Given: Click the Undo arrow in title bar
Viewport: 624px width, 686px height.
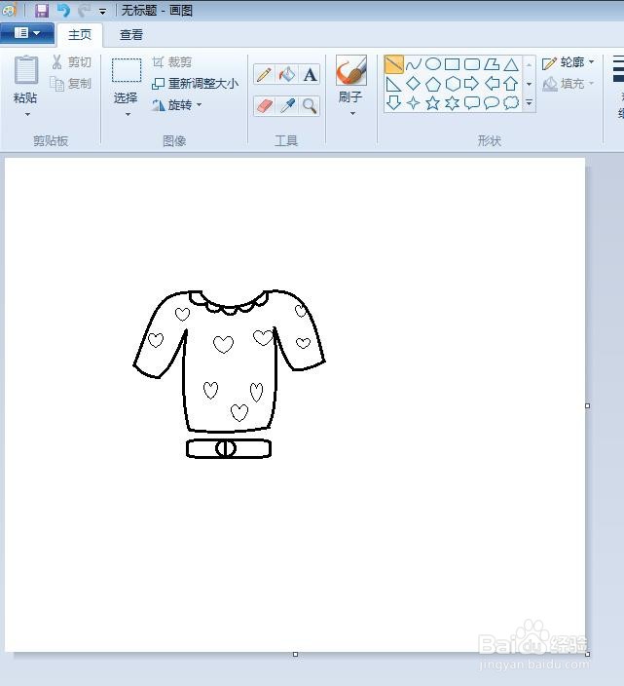Looking at the screenshot, I should click(64, 10).
